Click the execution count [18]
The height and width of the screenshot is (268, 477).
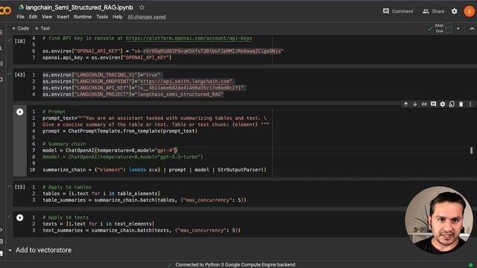pyautogui.click(x=20, y=41)
